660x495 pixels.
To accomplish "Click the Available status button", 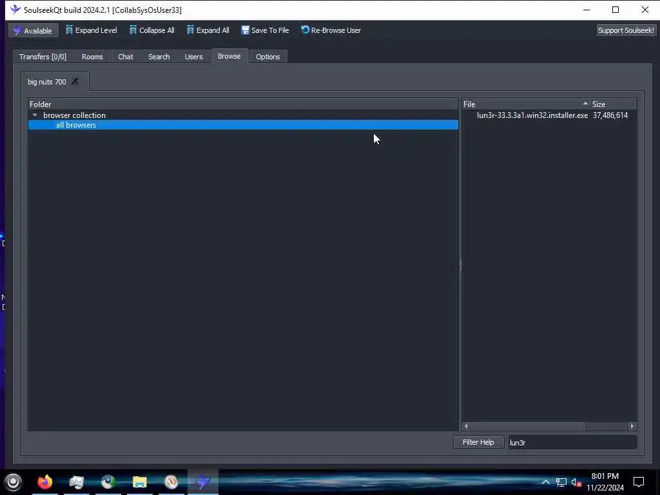I will (34, 30).
